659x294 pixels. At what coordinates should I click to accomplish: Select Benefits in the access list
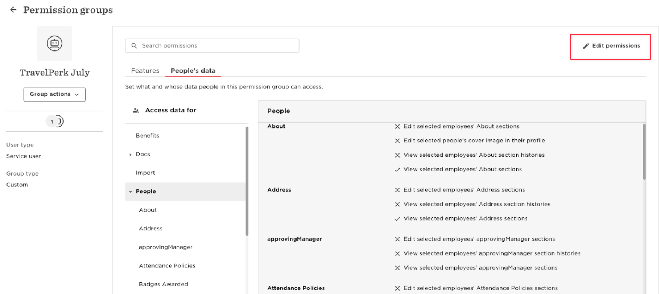pos(147,135)
